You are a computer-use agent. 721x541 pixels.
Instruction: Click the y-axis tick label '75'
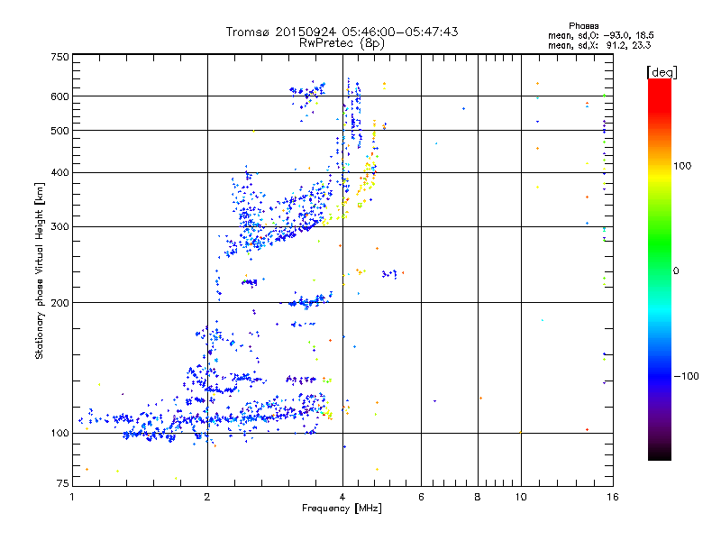[63, 483]
